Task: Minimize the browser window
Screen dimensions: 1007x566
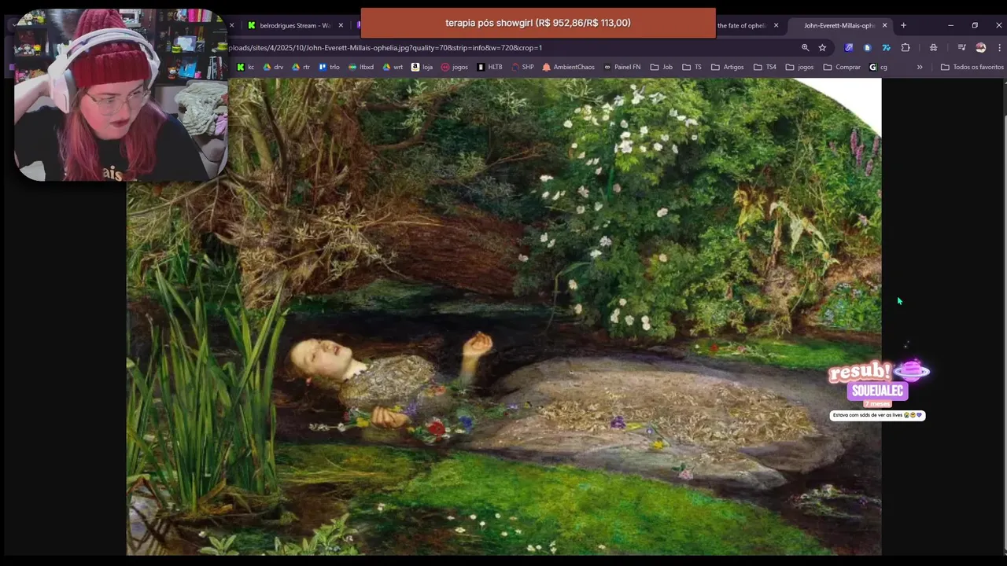Action: click(x=950, y=25)
